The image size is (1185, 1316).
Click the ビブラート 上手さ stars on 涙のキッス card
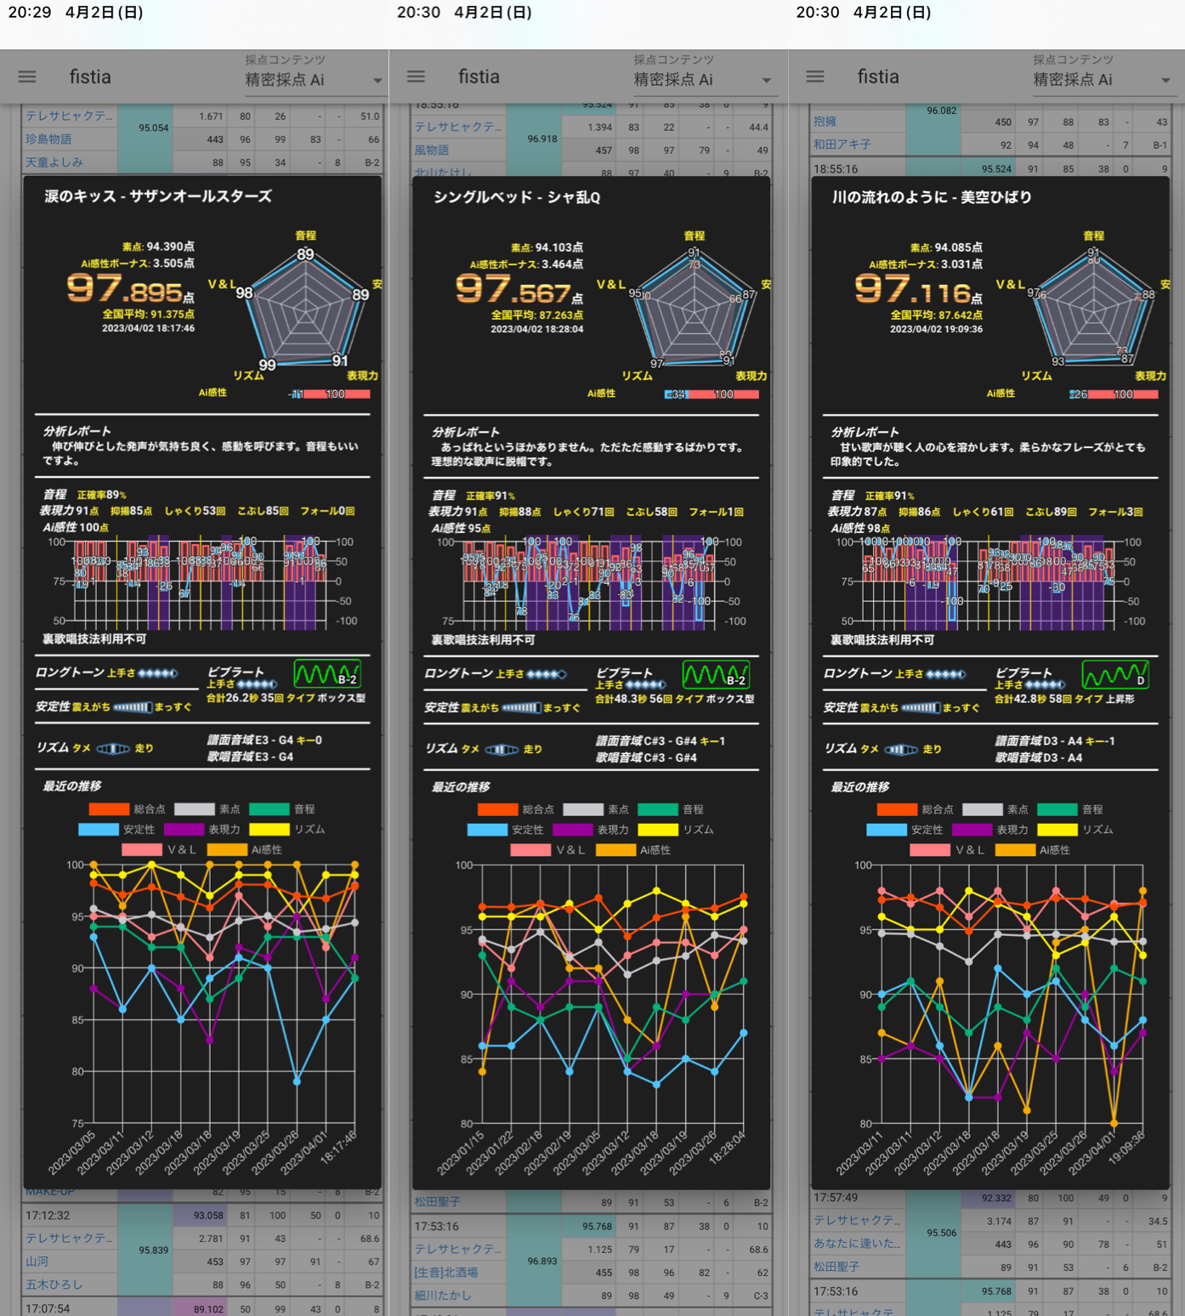[257, 684]
